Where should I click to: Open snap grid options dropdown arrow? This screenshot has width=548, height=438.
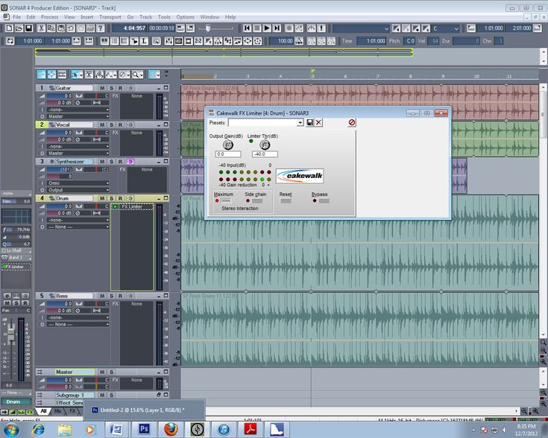[x=158, y=74]
